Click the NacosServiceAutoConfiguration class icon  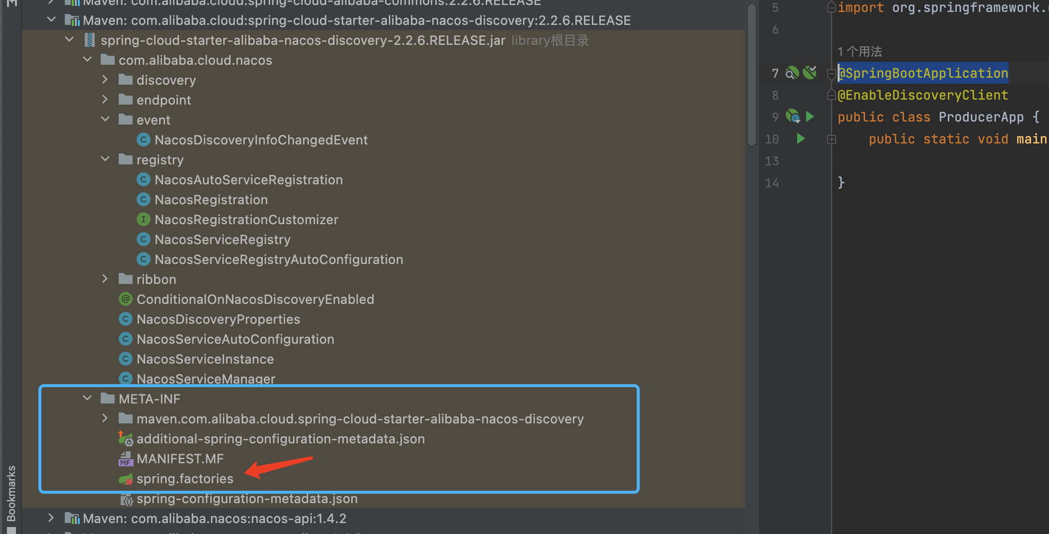click(126, 339)
